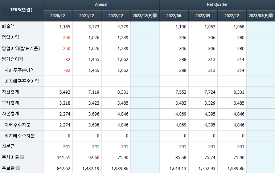Screen dimensions: 275x173
Task: Click red -82 in 지배주주순이익 row
Action: (x=67, y=70)
